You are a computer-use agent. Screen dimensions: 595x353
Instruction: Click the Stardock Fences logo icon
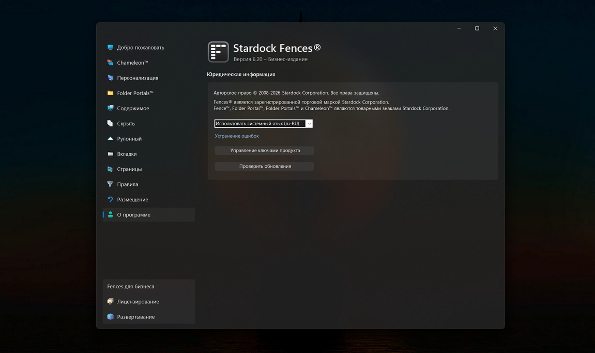(218, 52)
